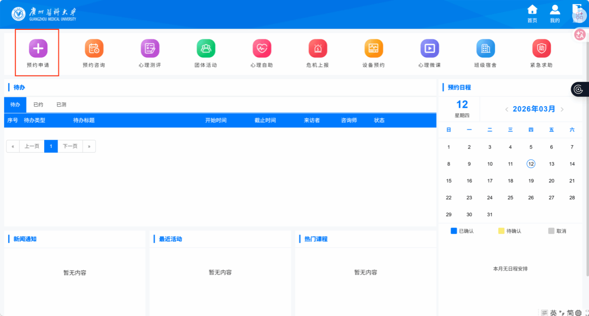Viewport: 589px width, 316px height.
Task: Click the 上一页 pagination button
Action: click(32, 146)
